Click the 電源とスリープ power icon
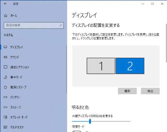 (x=5, y=87)
